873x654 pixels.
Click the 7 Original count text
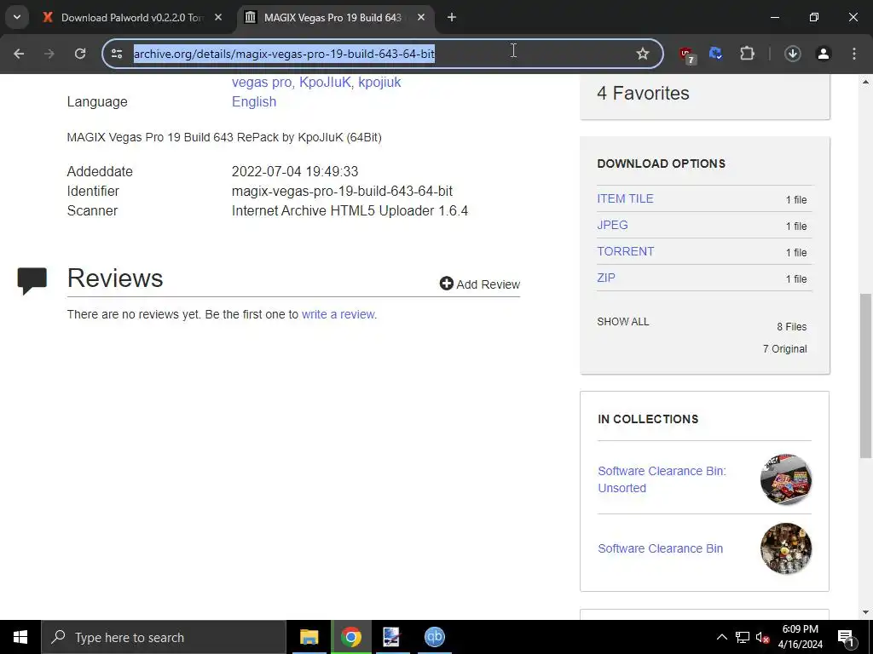[x=785, y=348]
